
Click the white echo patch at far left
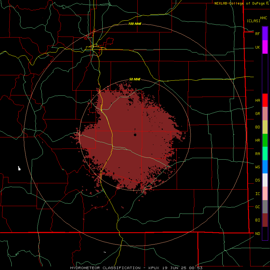point(19,168)
